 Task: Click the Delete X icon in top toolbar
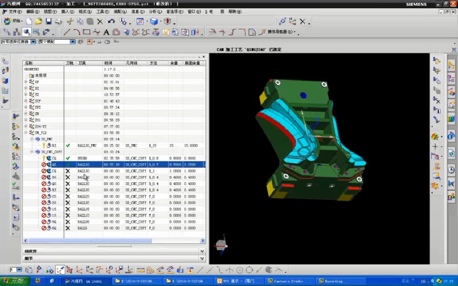(100, 21)
